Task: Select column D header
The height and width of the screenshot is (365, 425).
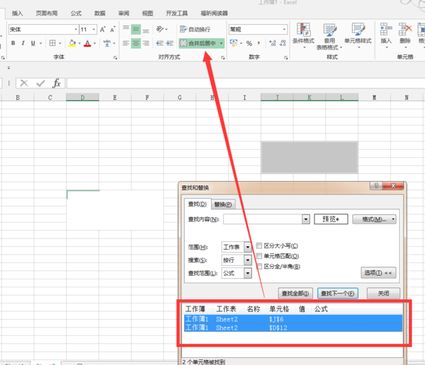Action: pyautogui.click(x=82, y=97)
